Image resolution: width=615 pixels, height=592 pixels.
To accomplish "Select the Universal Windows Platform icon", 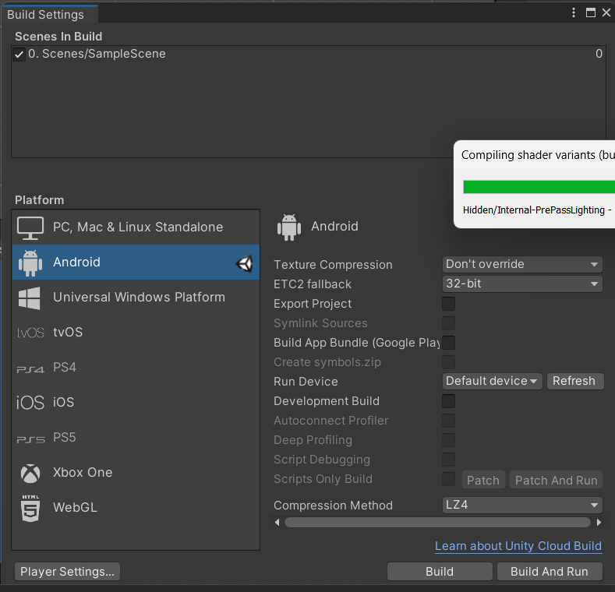I will (30, 298).
